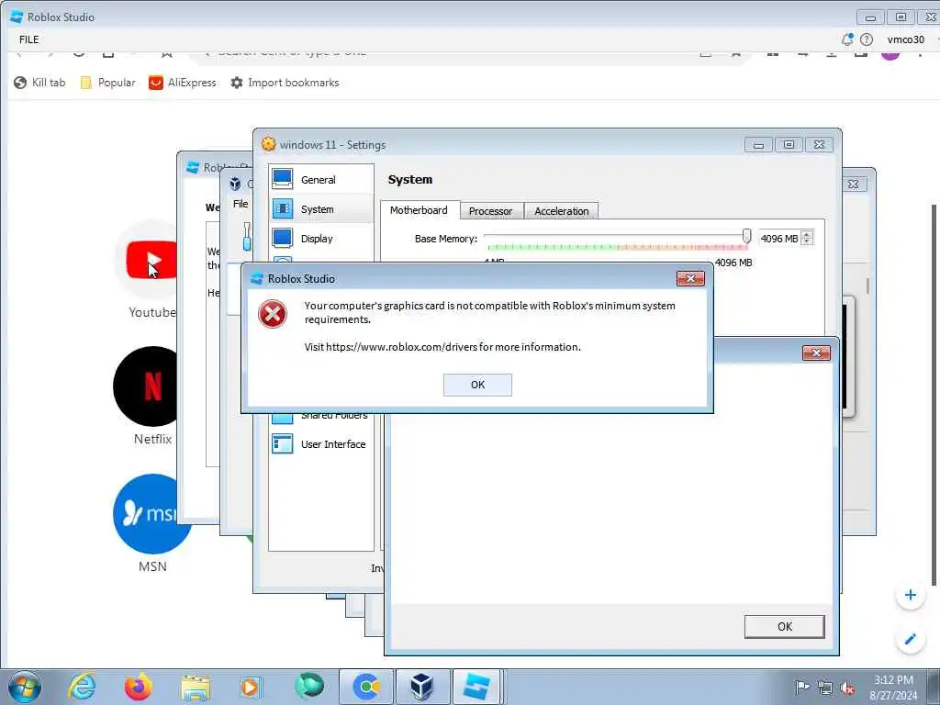Click the Display category monitor icon

coord(283,238)
